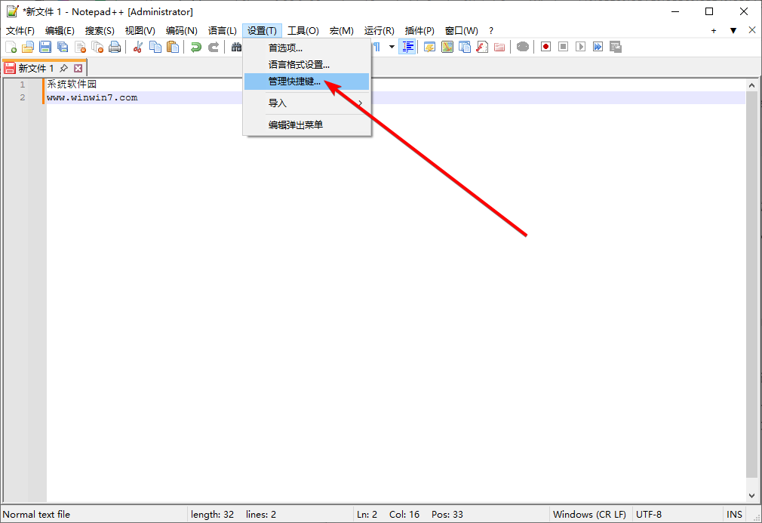Open the 编辑(E) menu
The image size is (762, 523).
click(60, 31)
